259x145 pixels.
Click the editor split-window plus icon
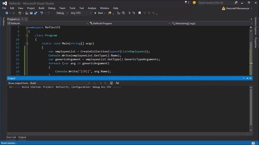point(251,27)
